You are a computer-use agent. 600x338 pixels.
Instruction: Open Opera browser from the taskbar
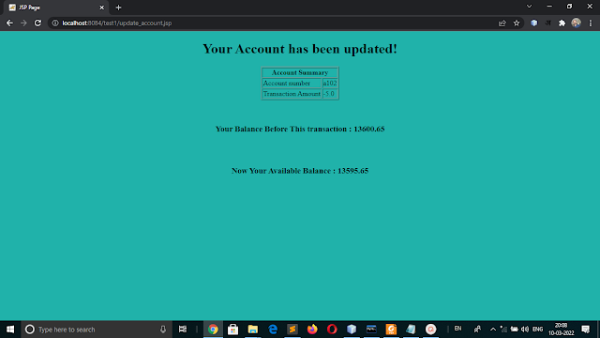(x=332, y=330)
